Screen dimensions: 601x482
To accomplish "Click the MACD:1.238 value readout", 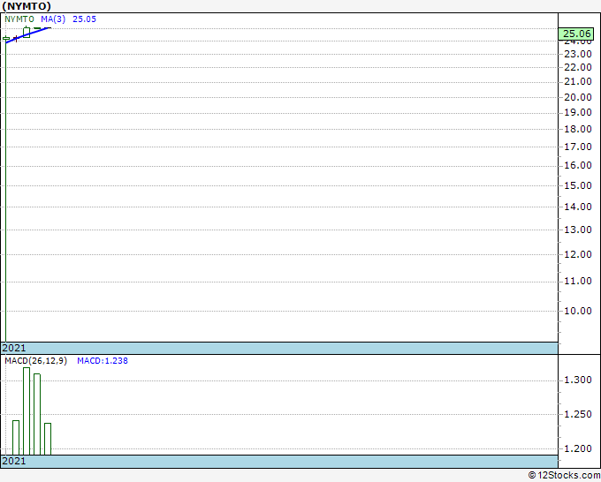I will [103, 361].
